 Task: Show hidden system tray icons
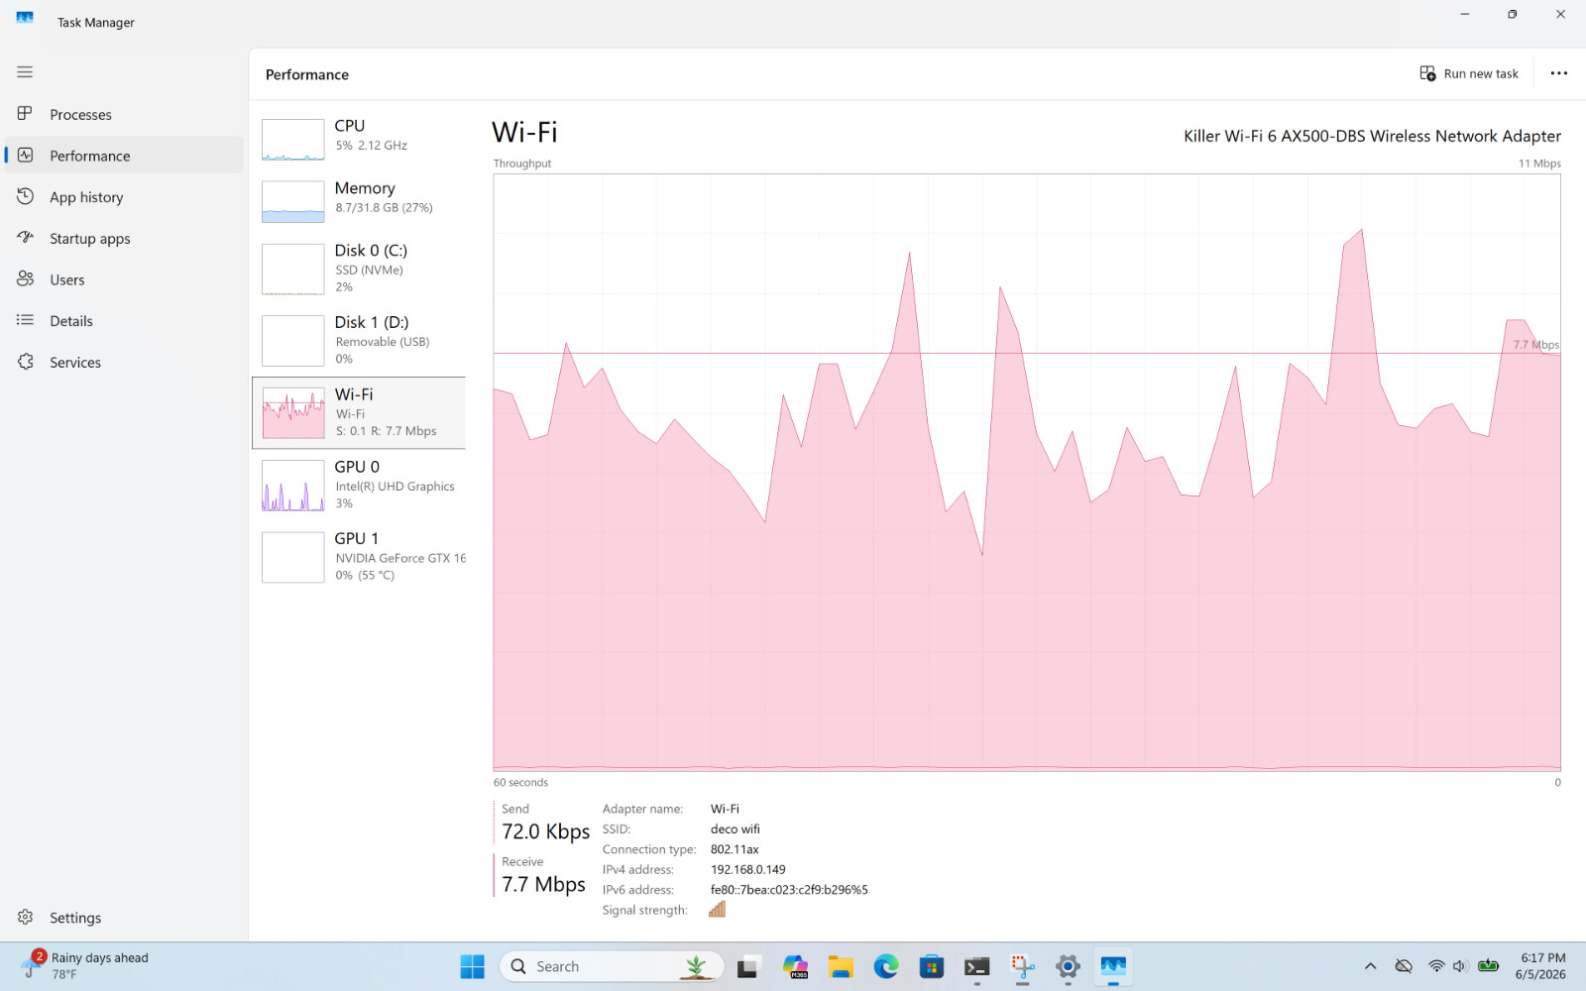click(x=1371, y=966)
